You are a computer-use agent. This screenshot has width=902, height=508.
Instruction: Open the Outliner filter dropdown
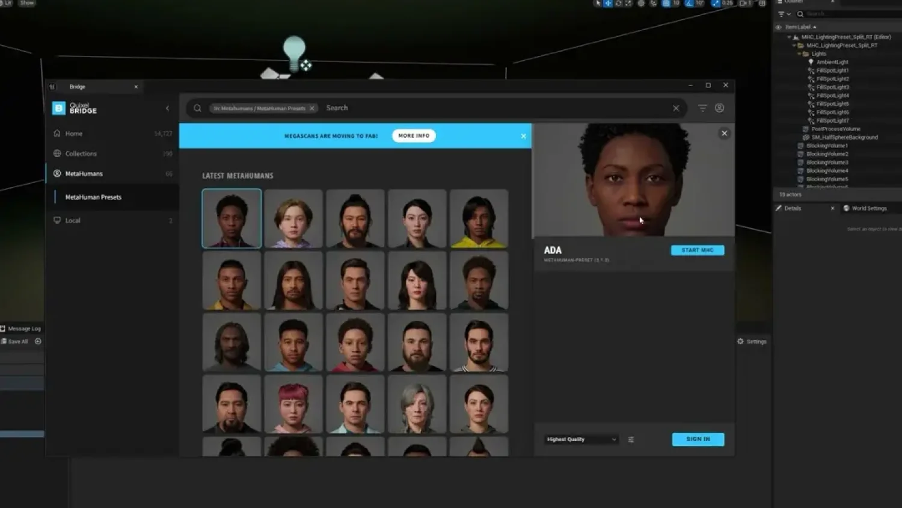point(784,14)
